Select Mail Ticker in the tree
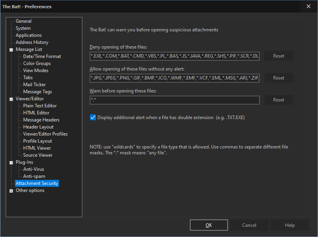The width and height of the screenshot is (318, 237). click(x=34, y=85)
